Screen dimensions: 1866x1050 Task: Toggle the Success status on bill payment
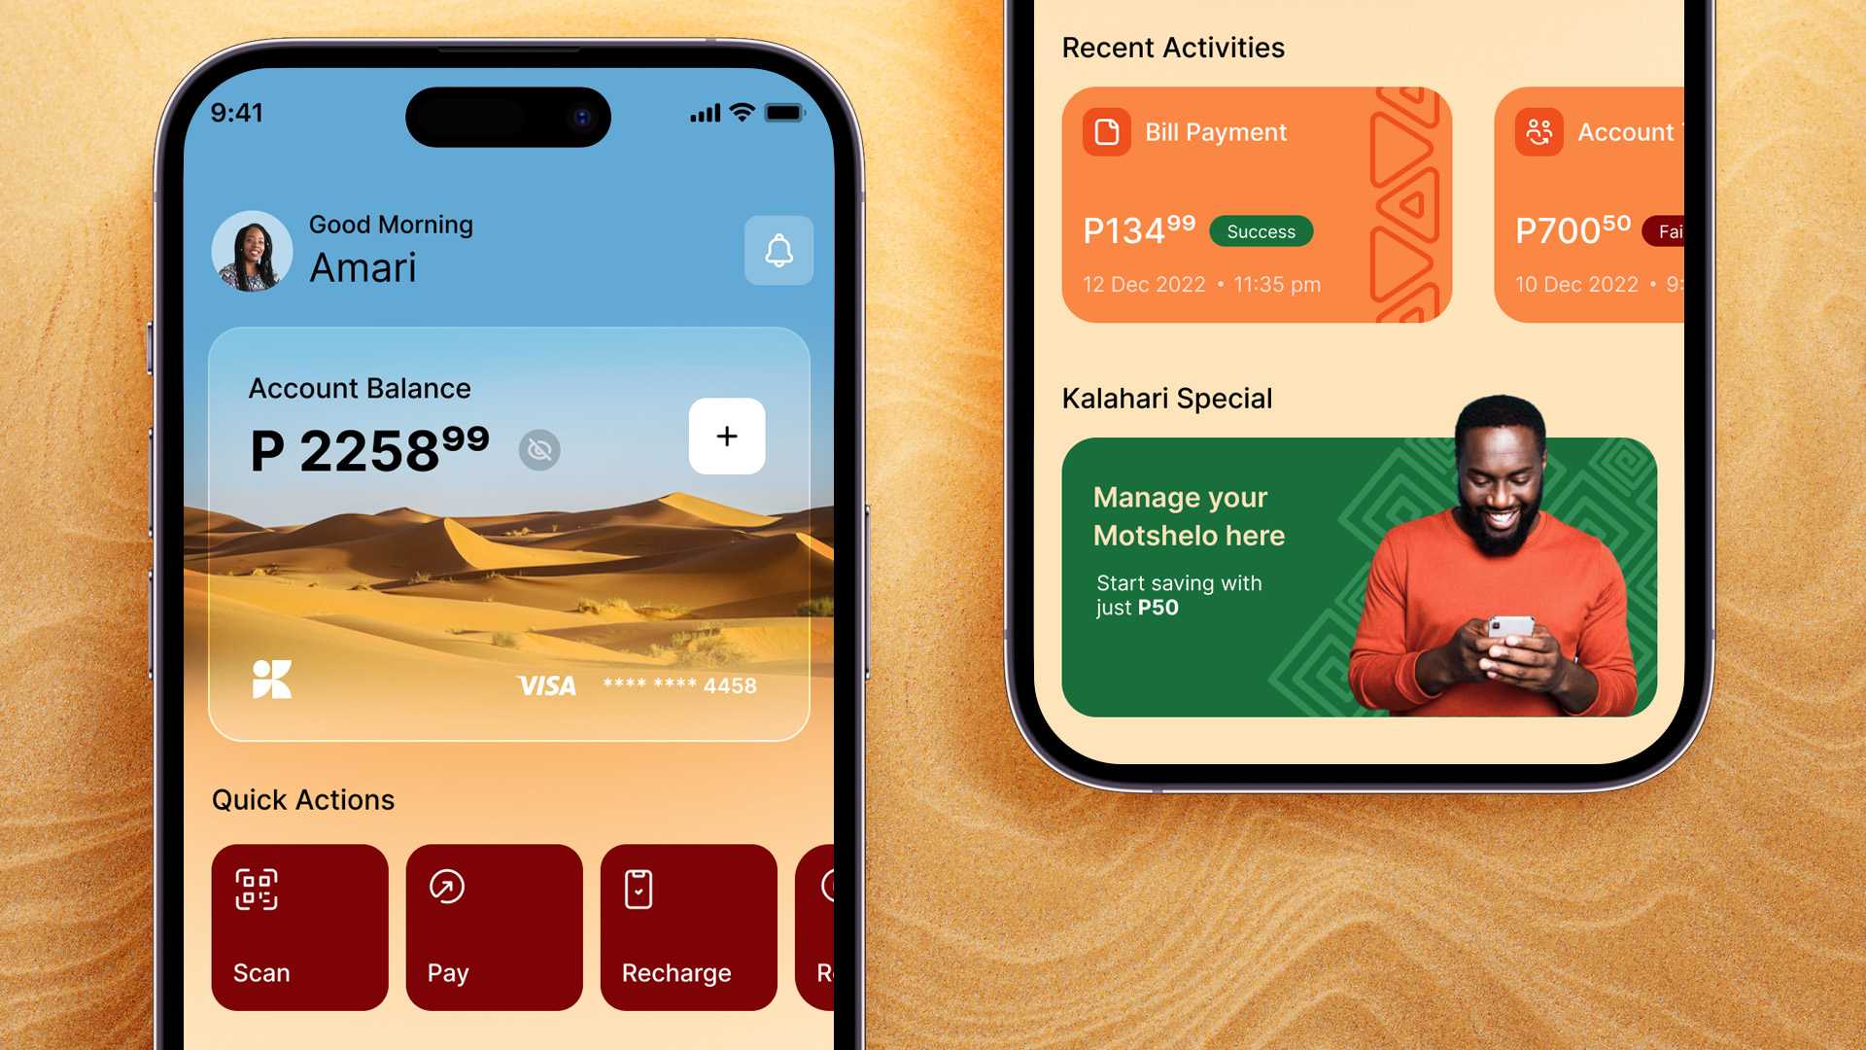[x=1260, y=230]
